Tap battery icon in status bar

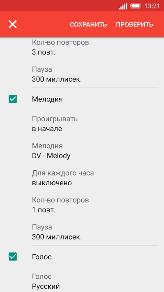coord(135,6)
